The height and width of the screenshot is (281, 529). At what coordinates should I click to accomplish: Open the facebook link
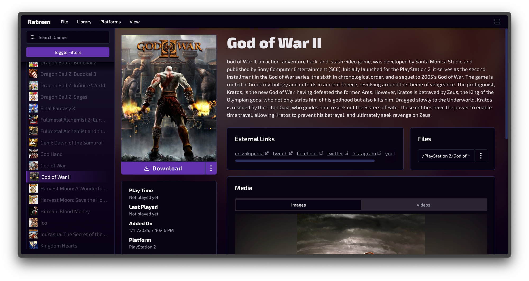307,153
